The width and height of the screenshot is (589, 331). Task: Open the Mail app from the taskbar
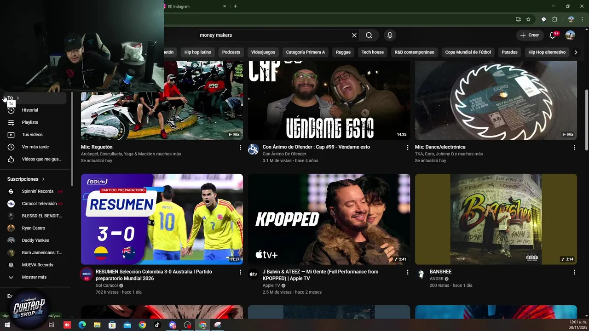127,325
